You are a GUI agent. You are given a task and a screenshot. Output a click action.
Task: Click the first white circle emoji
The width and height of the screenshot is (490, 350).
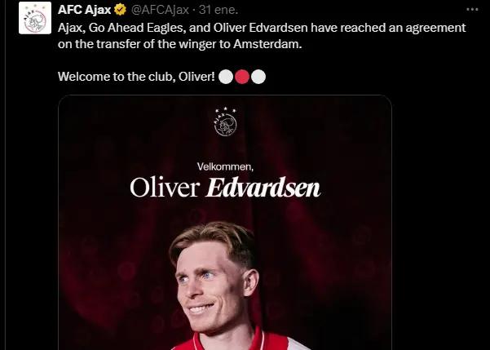click(226, 77)
